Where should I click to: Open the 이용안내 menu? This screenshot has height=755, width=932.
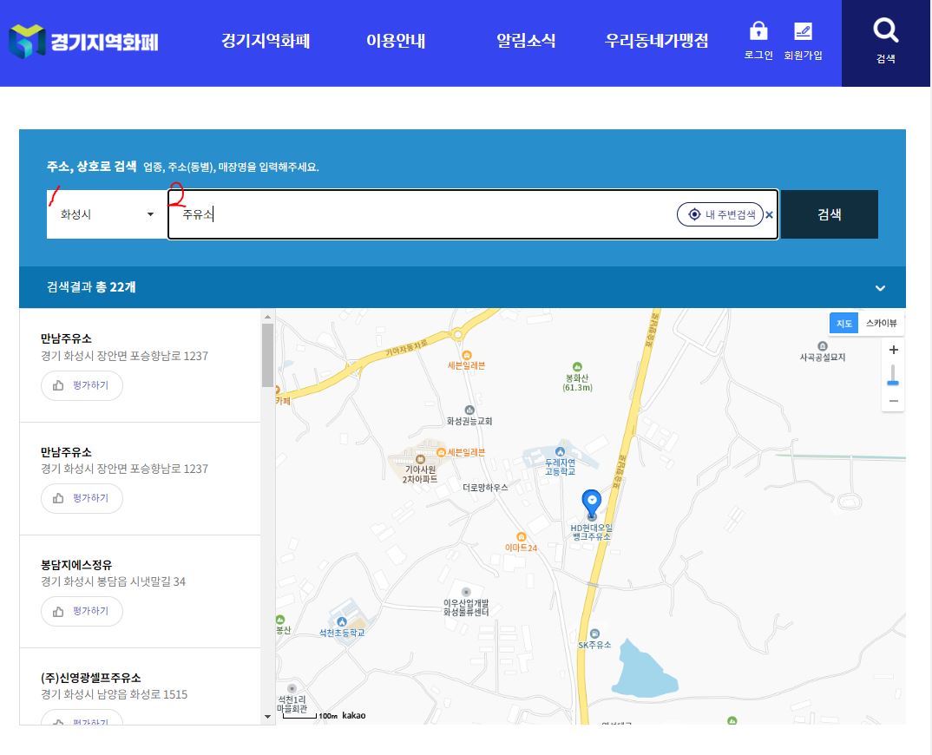[x=397, y=41]
